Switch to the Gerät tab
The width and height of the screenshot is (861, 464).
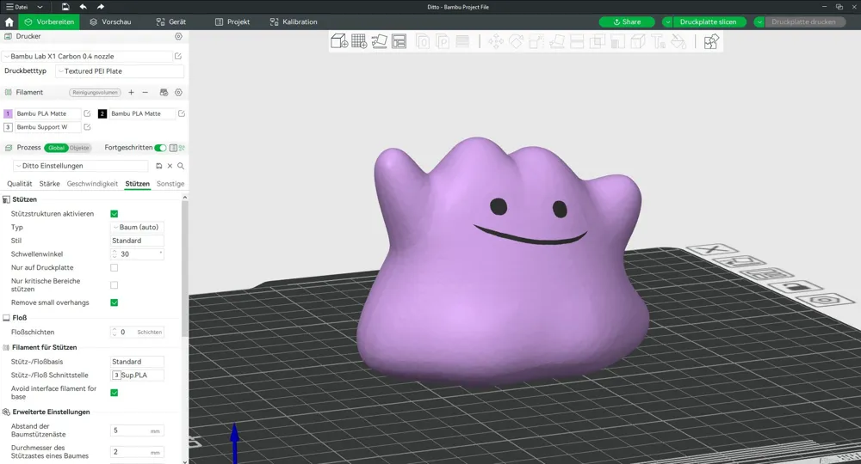(x=170, y=22)
